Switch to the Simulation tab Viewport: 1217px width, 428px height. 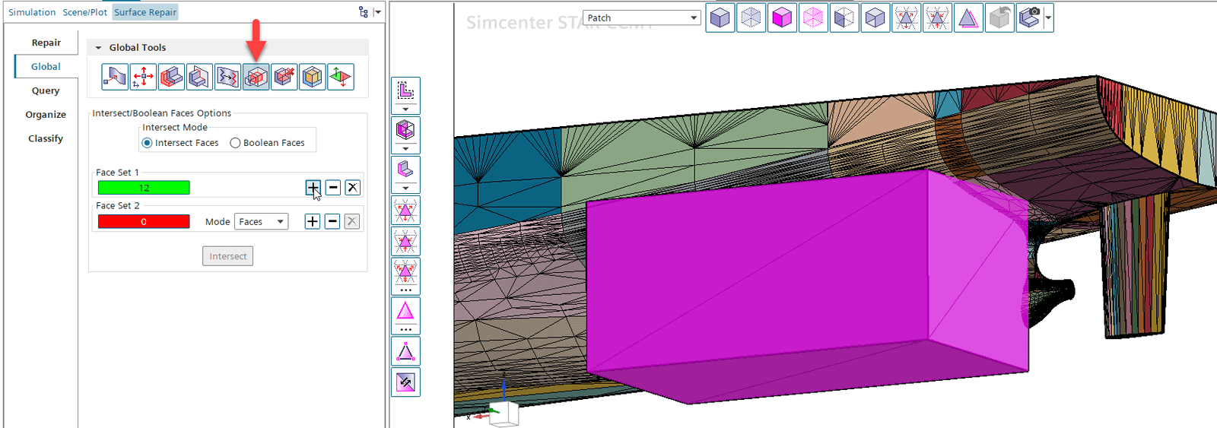point(32,12)
